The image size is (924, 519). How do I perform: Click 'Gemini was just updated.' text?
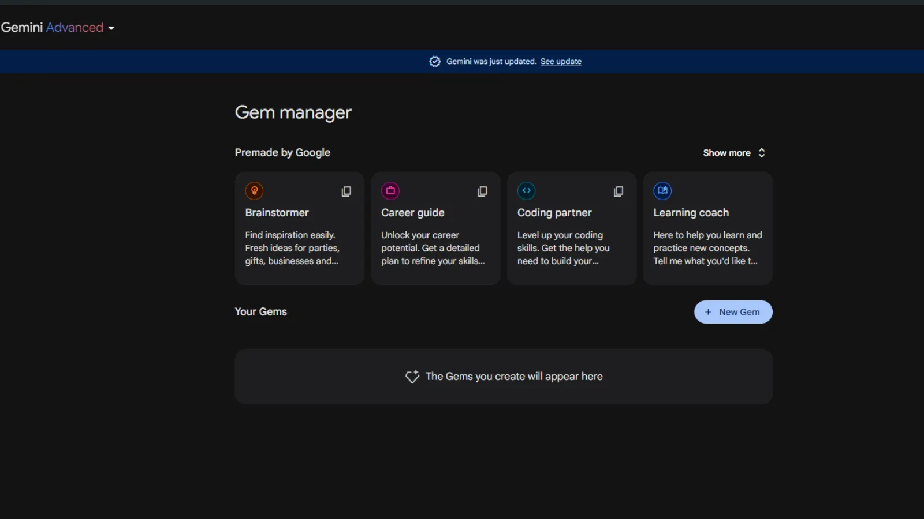pyautogui.click(x=491, y=62)
